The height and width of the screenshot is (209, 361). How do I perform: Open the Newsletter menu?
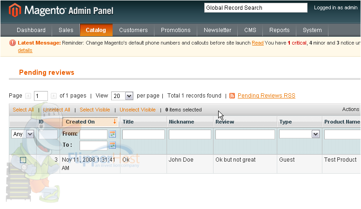pos(217,30)
